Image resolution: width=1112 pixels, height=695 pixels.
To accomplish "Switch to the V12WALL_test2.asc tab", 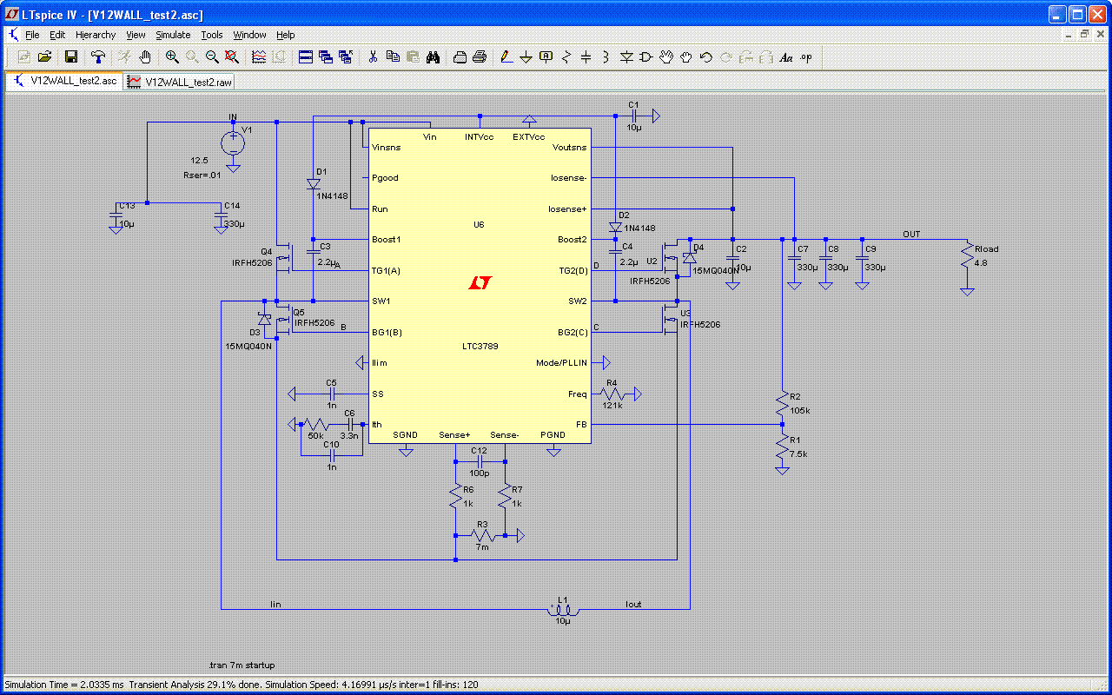I will pos(65,81).
